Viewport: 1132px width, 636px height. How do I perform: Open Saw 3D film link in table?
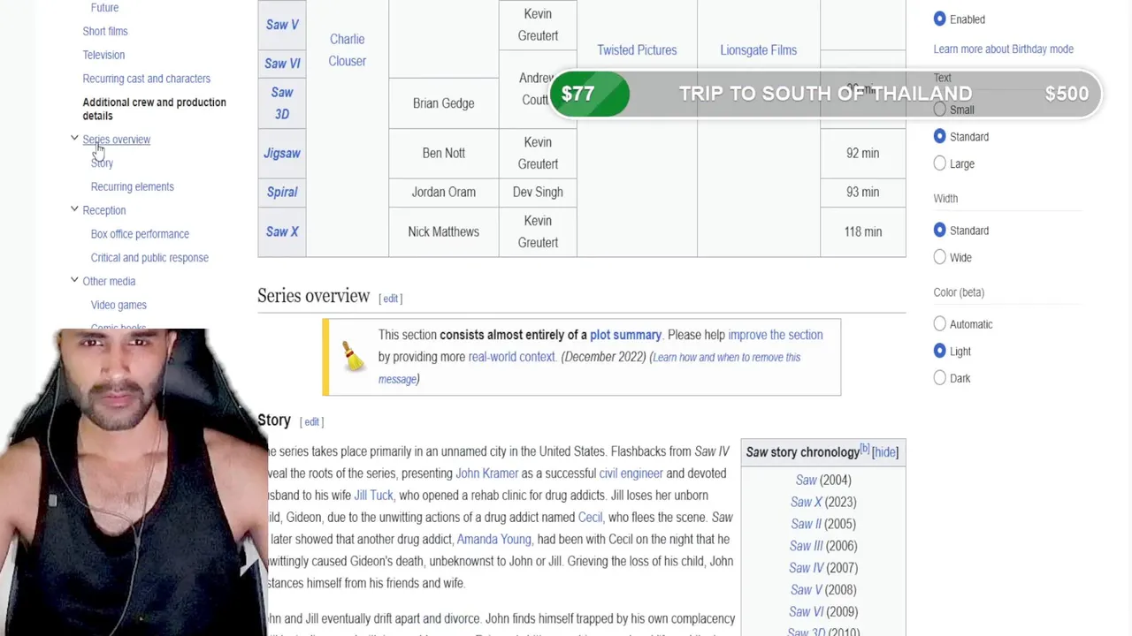tap(282, 102)
